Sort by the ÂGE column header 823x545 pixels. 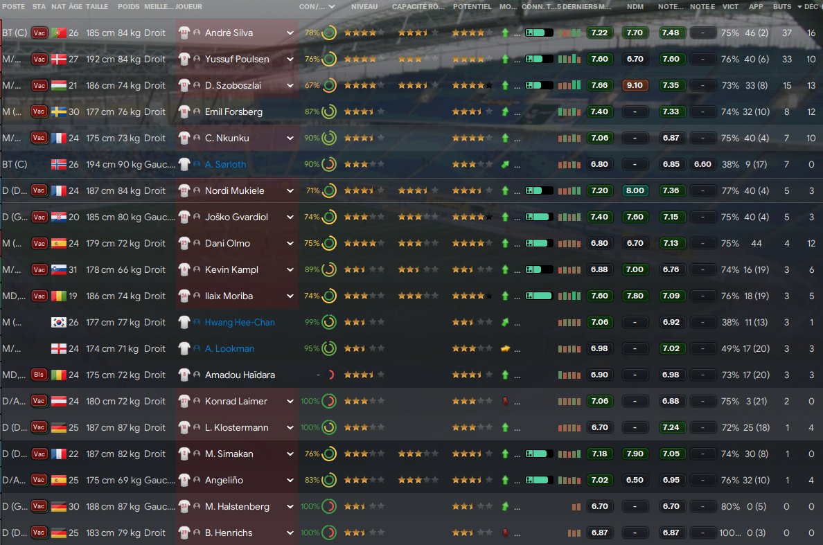[76, 7]
